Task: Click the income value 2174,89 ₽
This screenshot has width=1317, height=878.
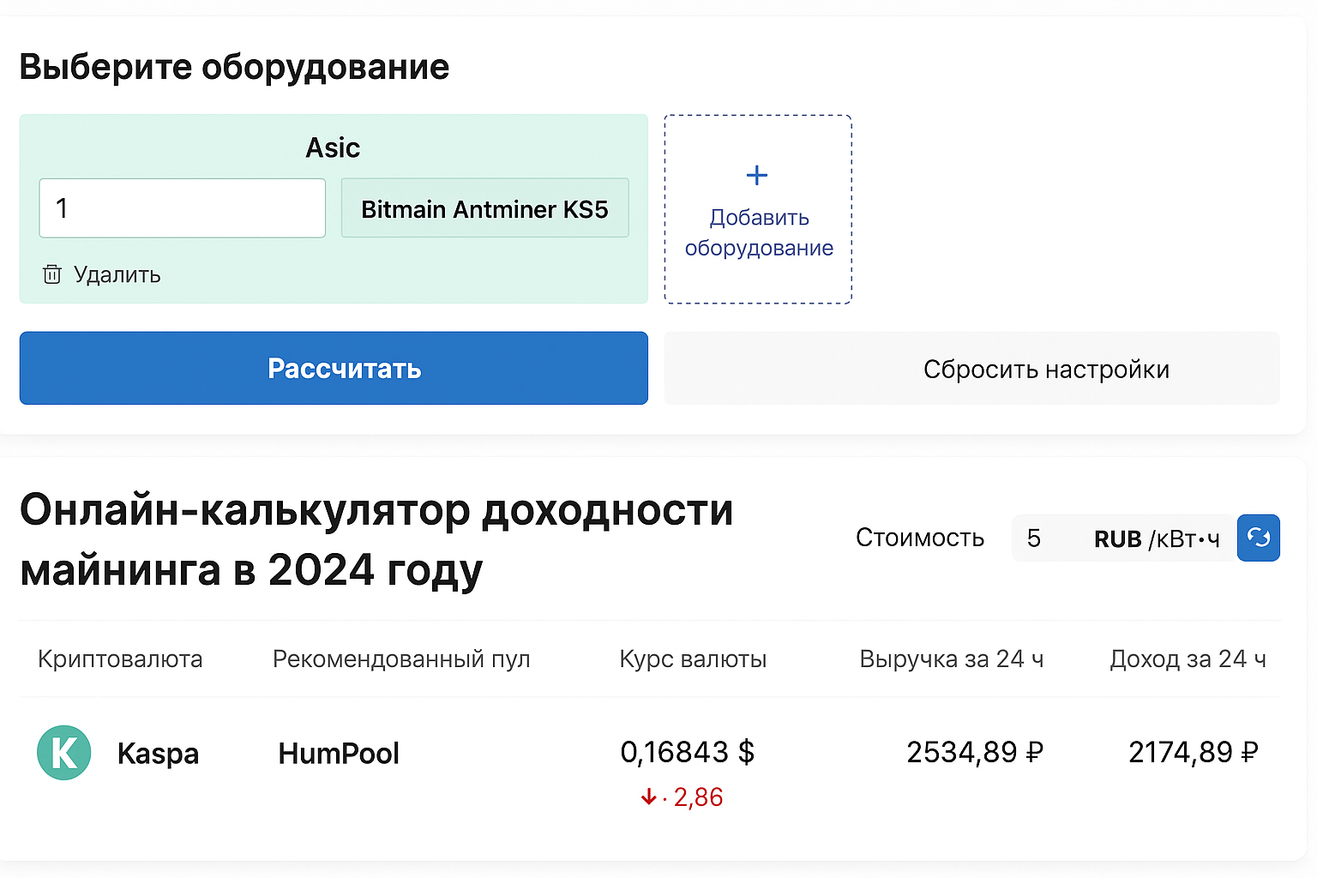Action: coord(1193,752)
